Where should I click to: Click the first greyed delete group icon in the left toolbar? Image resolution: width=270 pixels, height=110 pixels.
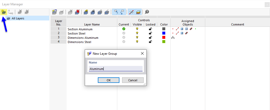(20, 12)
